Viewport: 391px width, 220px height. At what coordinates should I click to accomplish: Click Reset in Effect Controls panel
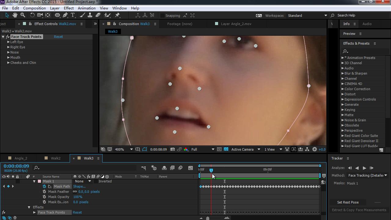(58, 37)
